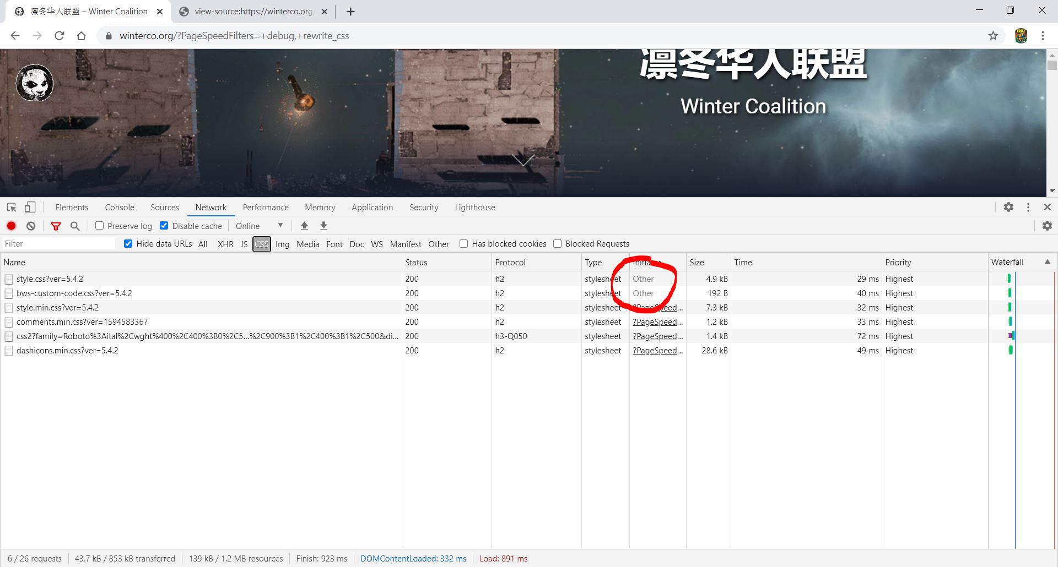The width and height of the screenshot is (1058, 567).
Task: Stop recording network log (red dot)
Action: [11, 226]
